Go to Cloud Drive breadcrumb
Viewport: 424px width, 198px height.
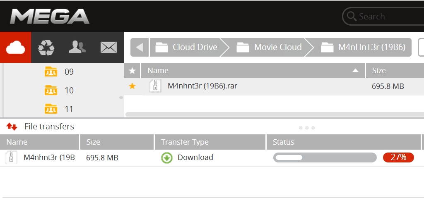click(186, 47)
